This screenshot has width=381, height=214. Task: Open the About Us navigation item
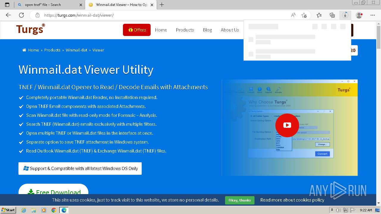(x=230, y=30)
